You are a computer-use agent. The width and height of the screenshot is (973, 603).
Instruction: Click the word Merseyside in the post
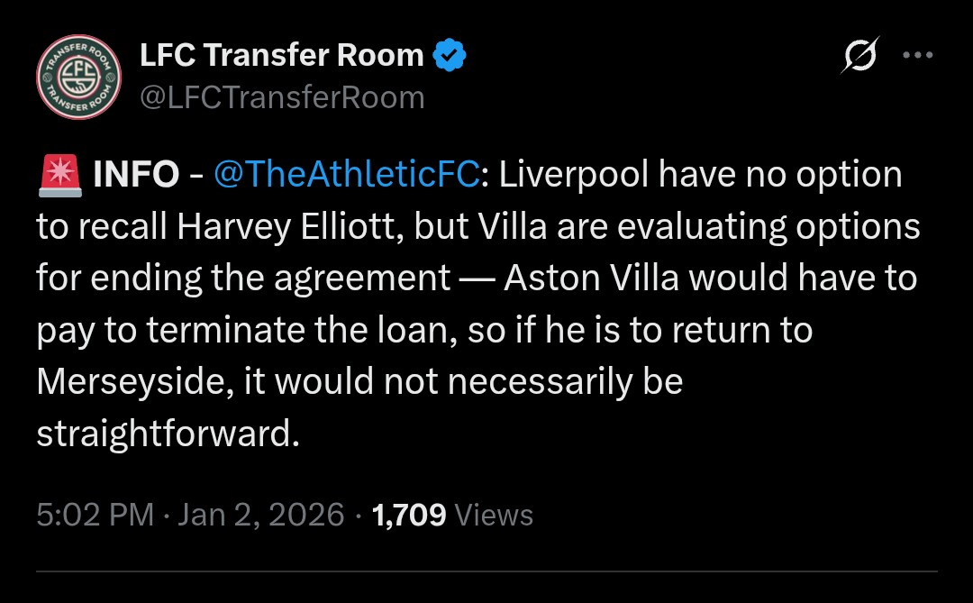tap(134, 382)
